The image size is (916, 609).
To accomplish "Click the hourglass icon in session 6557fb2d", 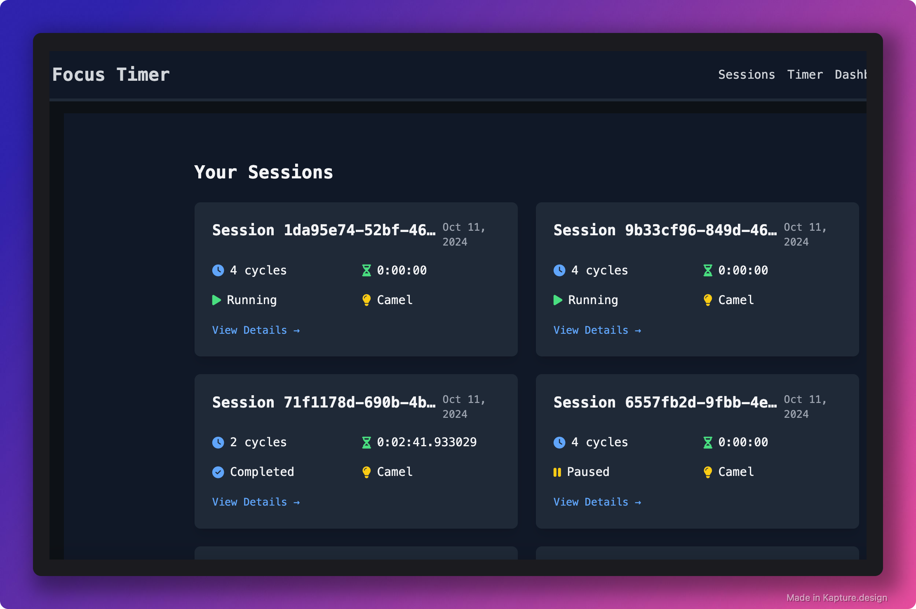I will [x=708, y=442].
